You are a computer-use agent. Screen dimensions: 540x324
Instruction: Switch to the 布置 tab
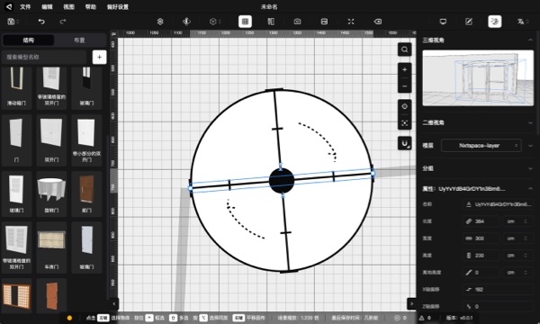point(79,40)
